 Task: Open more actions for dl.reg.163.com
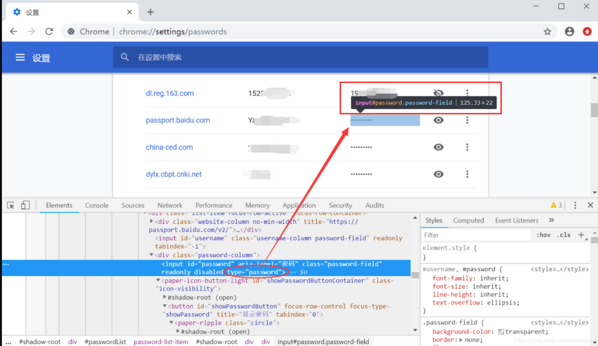pos(467,93)
